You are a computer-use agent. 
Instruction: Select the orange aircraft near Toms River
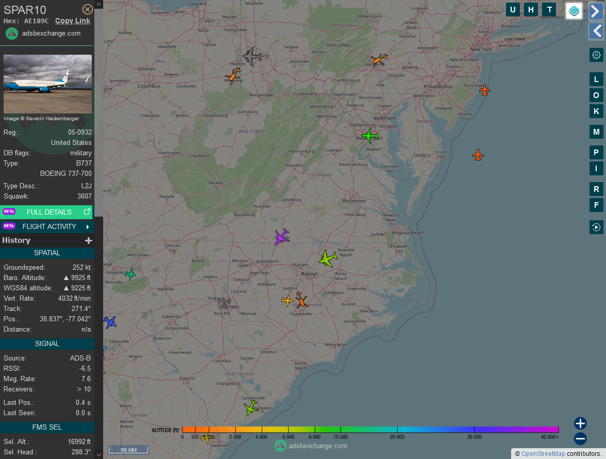coord(485,90)
